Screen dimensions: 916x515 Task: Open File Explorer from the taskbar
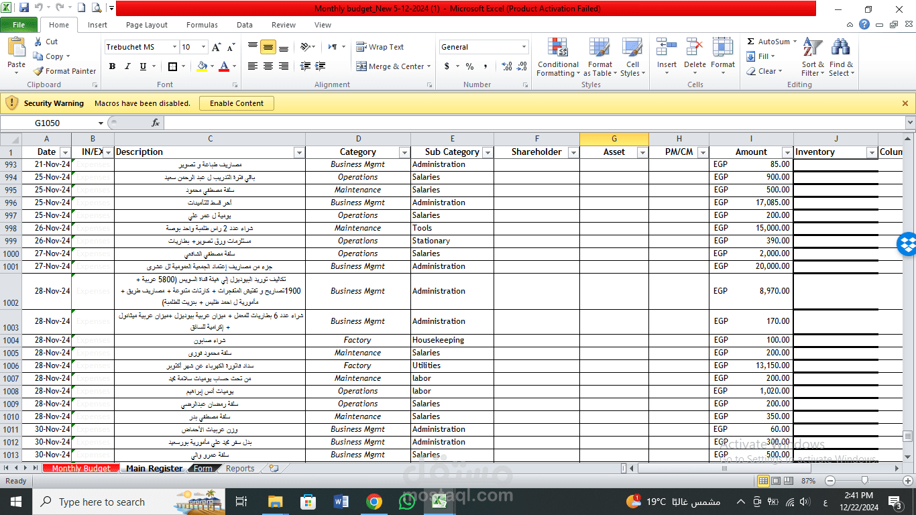(276, 502)
